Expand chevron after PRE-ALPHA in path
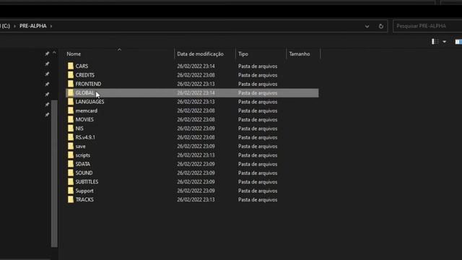 pos(51,26)
